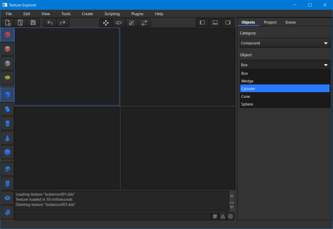This screenshot has height=229, width=333.
Task: Open the Category dropdown showing Compound
Action: 284,43
